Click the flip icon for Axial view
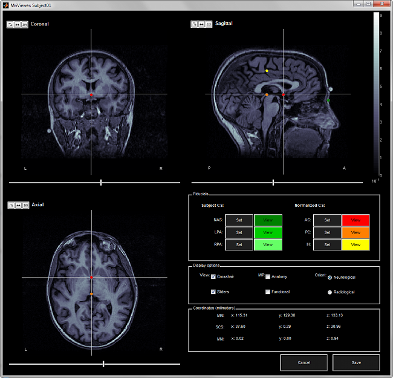 point(17,205)
